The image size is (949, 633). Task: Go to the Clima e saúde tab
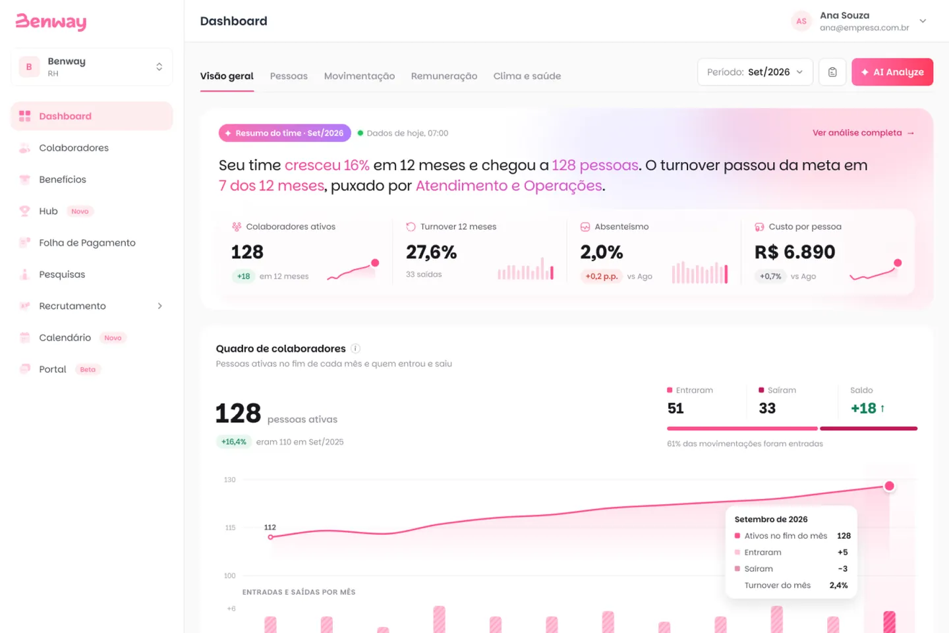pyautogui.click(x=527, y=76)
